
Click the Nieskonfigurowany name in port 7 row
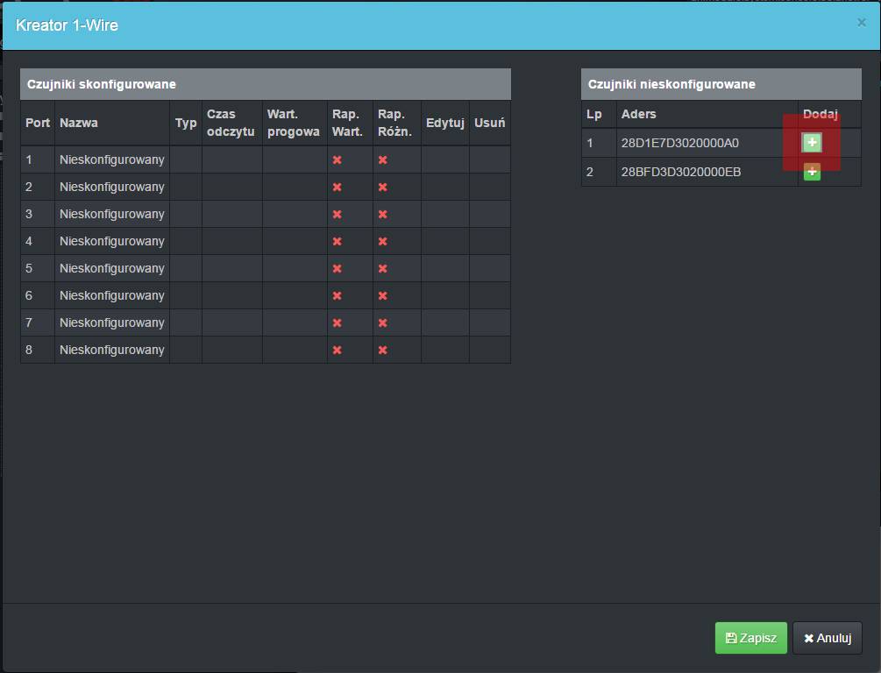tap(111, 322)
